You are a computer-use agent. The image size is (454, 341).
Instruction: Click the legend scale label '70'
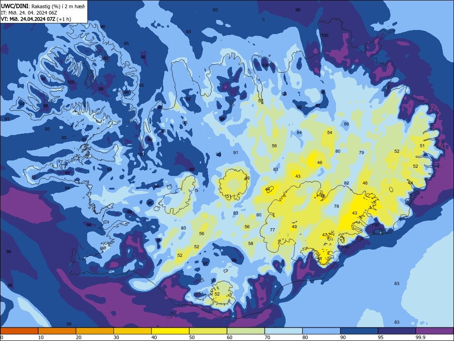click(x=267, y=337)
